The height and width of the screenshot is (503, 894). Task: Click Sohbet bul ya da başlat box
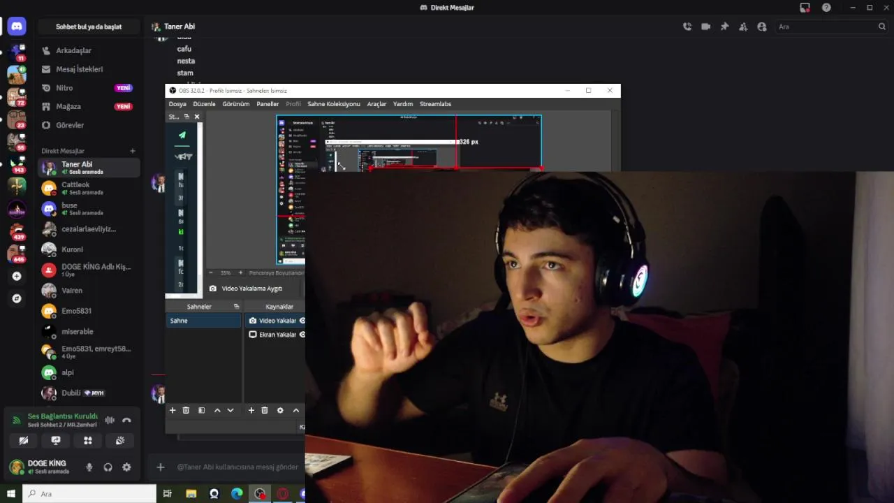[x=89, y=27]
